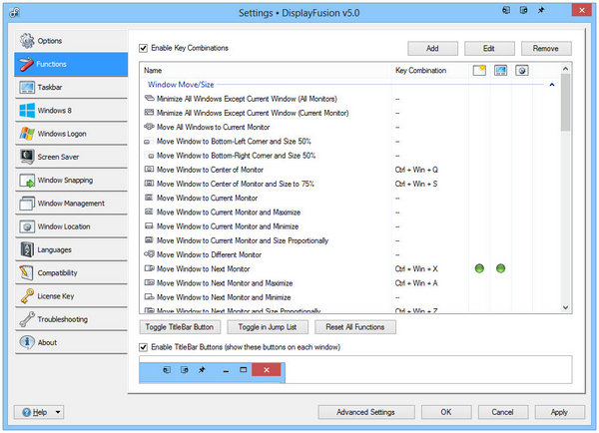Open the Help dropdown arrow
This screenshot has width=599, height=433.
(58, 412)
